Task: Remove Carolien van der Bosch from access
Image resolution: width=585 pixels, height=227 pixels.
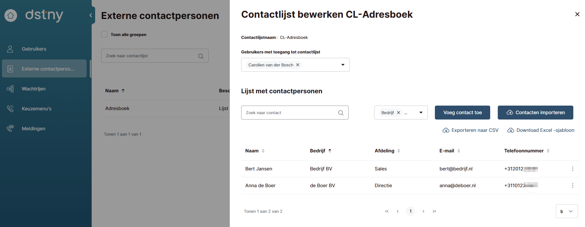Action: 298,65
